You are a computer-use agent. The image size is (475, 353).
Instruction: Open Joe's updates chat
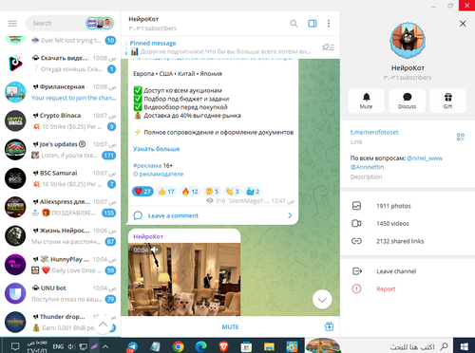pyautogui.click(x=60, y=150)
